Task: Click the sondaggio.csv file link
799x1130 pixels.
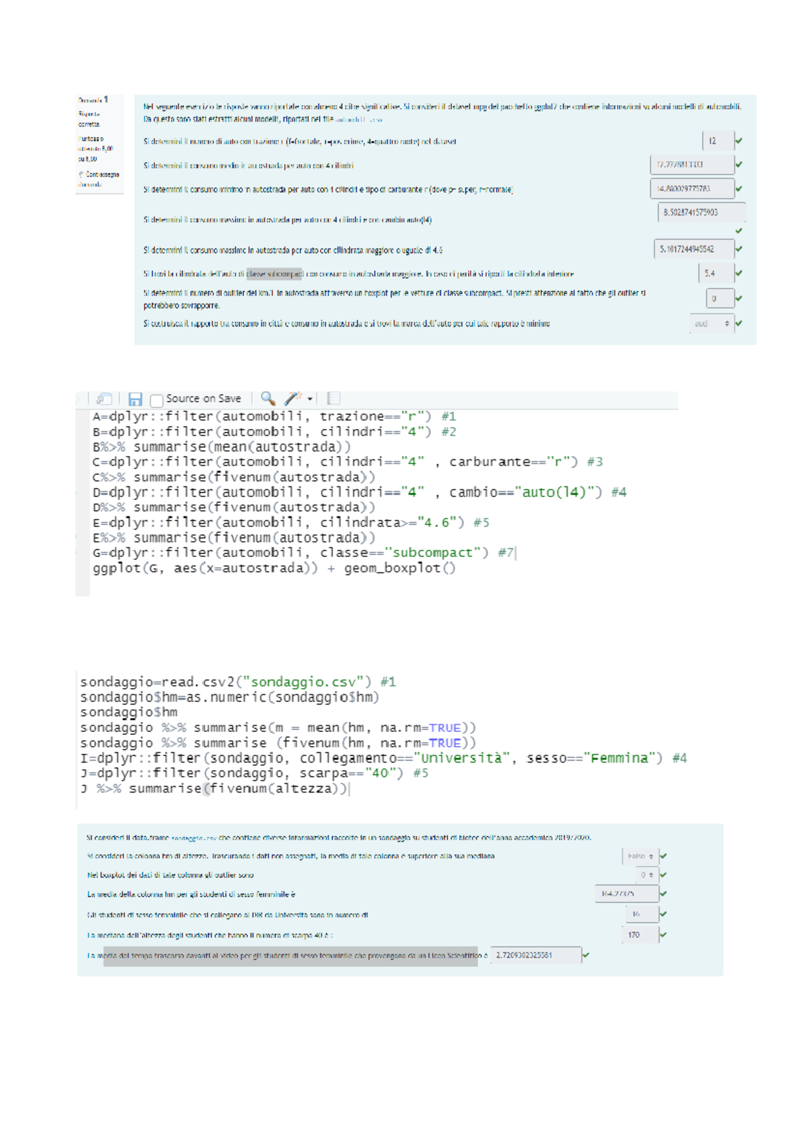Action: coord(194,839)
